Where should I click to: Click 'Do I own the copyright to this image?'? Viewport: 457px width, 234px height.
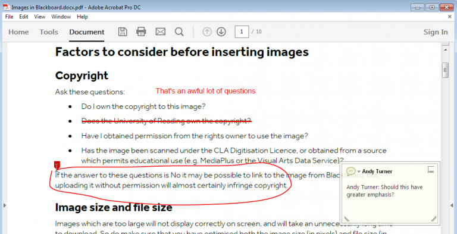click(143, 107)
